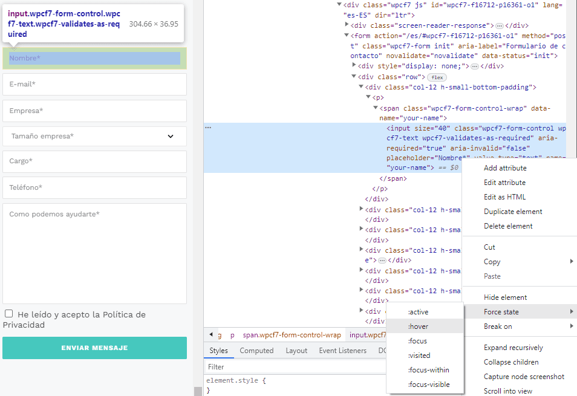This screenshot has width=577, height=396.
Task: Switch to the Styles tab
Action: point(218,351)
